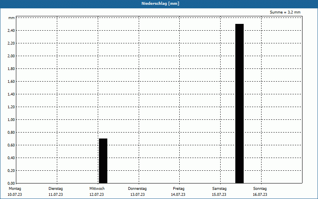Click the Mittwoch precipitation bar
Viewport: 318px width, 199px height.
click(103, 161)
